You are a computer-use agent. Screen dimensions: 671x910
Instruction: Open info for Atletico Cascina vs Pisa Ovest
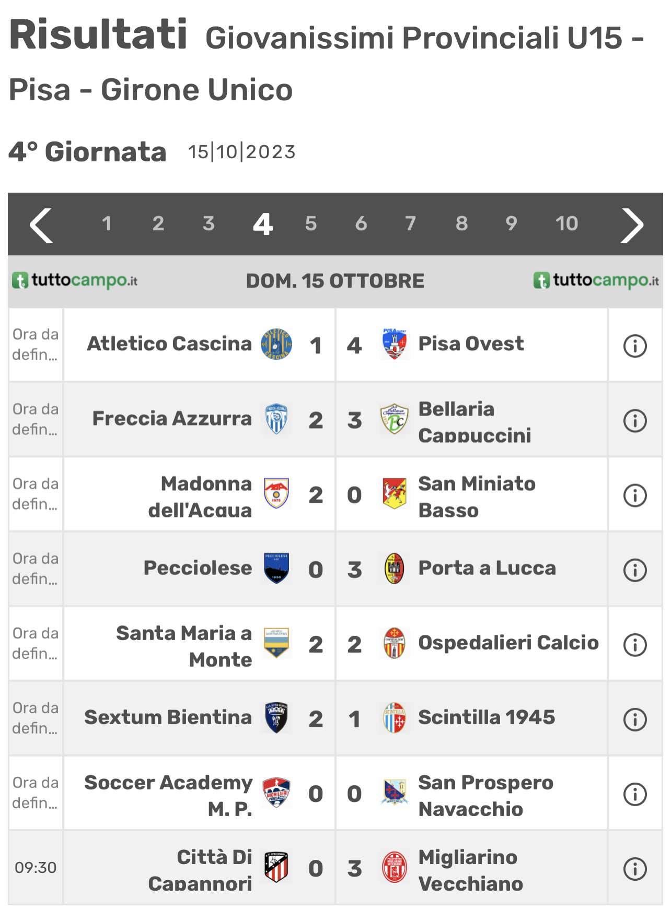pyautogui.click(x=635, y=346)
